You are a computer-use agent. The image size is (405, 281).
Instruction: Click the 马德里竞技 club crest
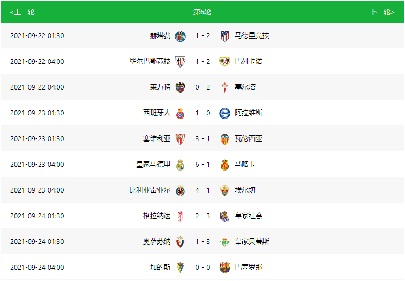point(224,36)
